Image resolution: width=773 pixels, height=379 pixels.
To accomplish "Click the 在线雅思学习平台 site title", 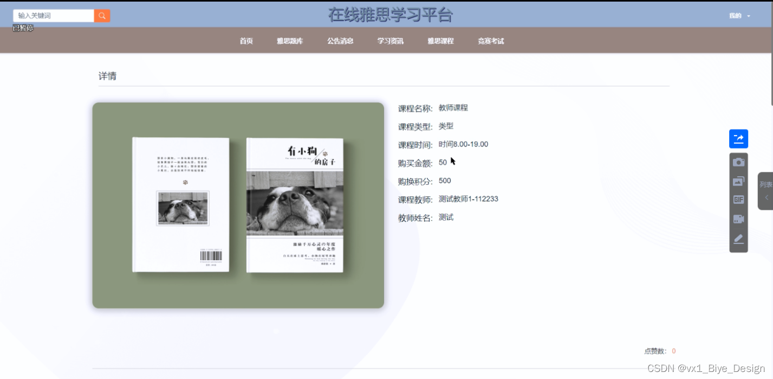I will pos(390,15).
